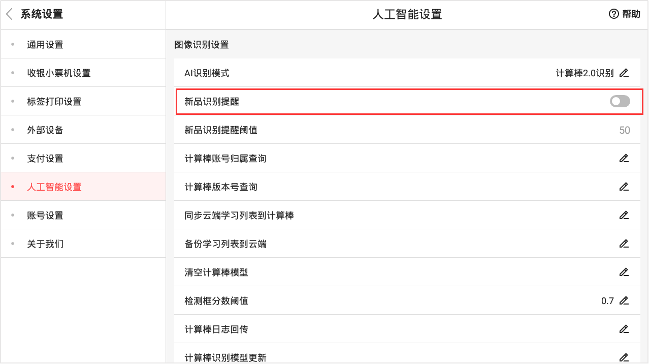Open the 关于我们 page
The image size is (649, 364).
pos(45,244)
